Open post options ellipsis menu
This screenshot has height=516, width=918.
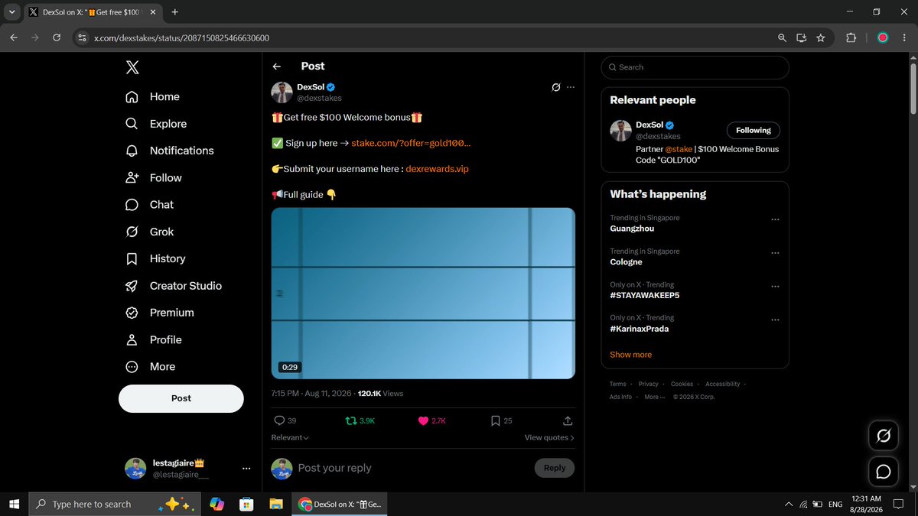tap(570, 87)
